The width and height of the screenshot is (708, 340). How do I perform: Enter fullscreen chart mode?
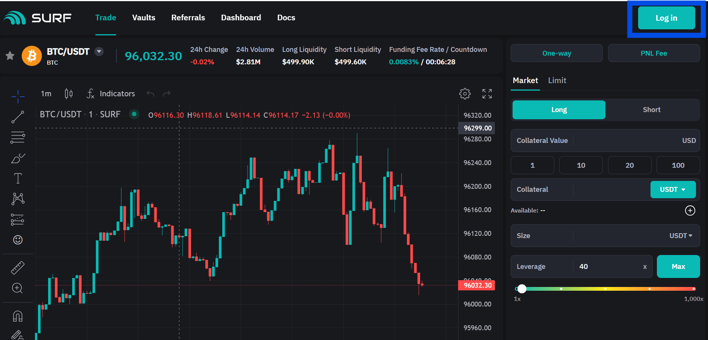(x=487, y=94)
